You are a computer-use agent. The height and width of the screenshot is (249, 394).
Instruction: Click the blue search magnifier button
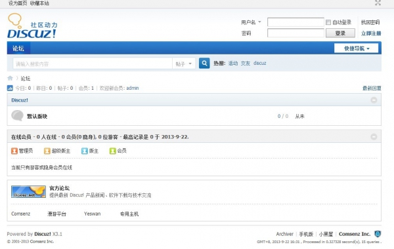coord(204,63)
